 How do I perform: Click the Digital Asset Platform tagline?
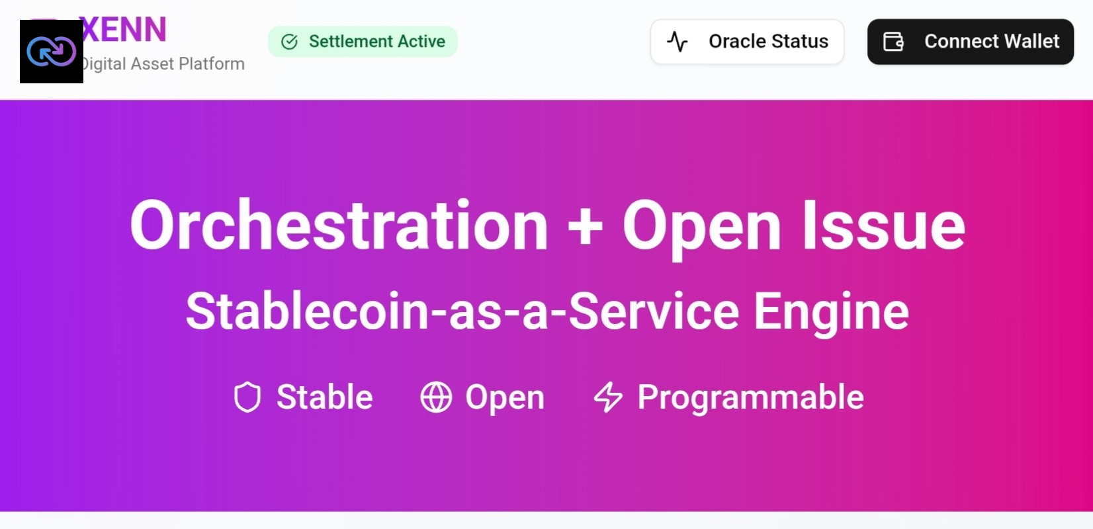(x=163, y=64)
